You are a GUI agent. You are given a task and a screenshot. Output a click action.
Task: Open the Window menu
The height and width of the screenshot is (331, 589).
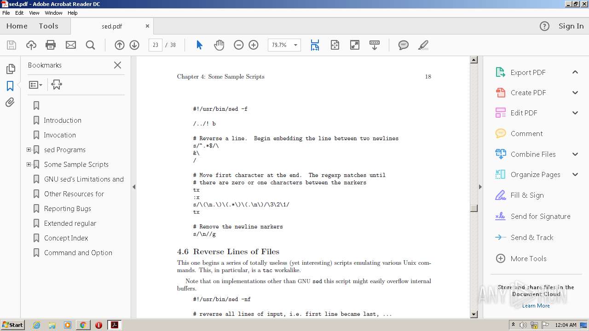(x=53, y=13)
